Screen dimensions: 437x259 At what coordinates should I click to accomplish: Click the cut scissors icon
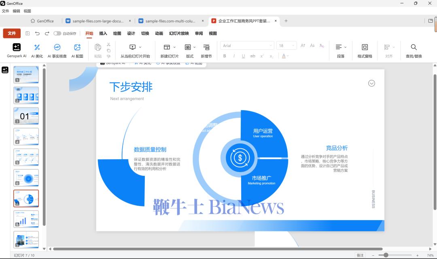[109, 44]
